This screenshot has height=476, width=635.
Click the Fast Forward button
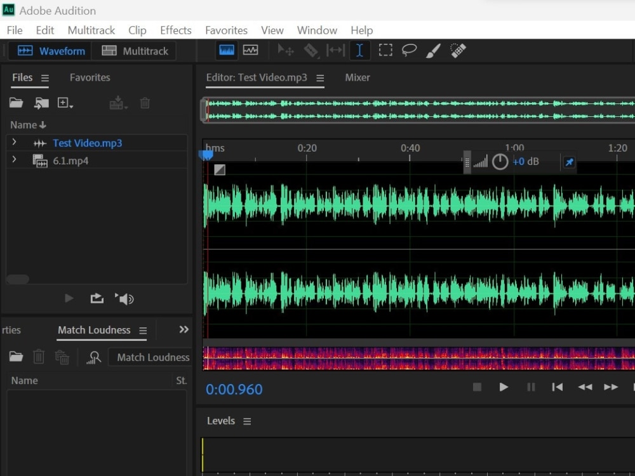(611, 387)
